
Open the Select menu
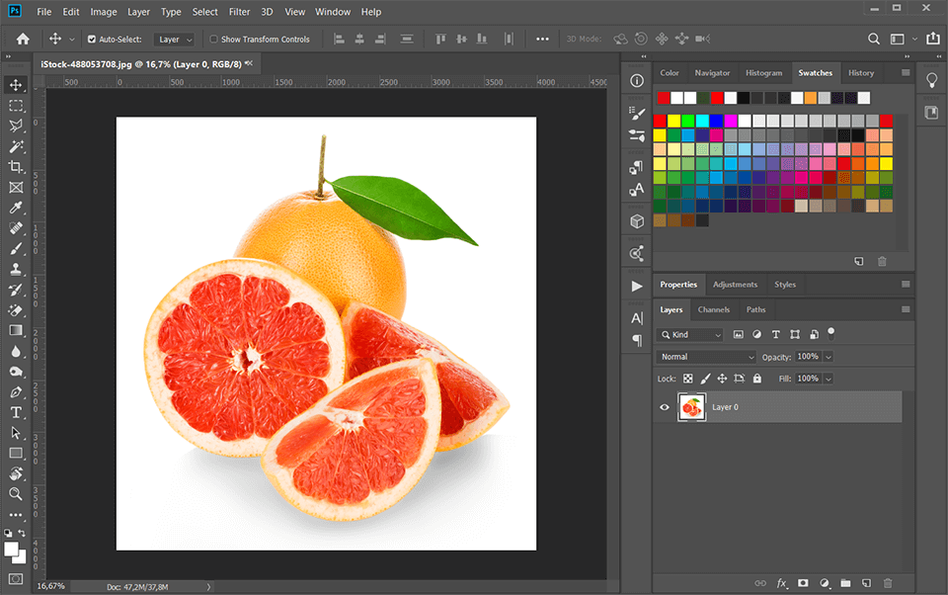(x=205, y=12)
